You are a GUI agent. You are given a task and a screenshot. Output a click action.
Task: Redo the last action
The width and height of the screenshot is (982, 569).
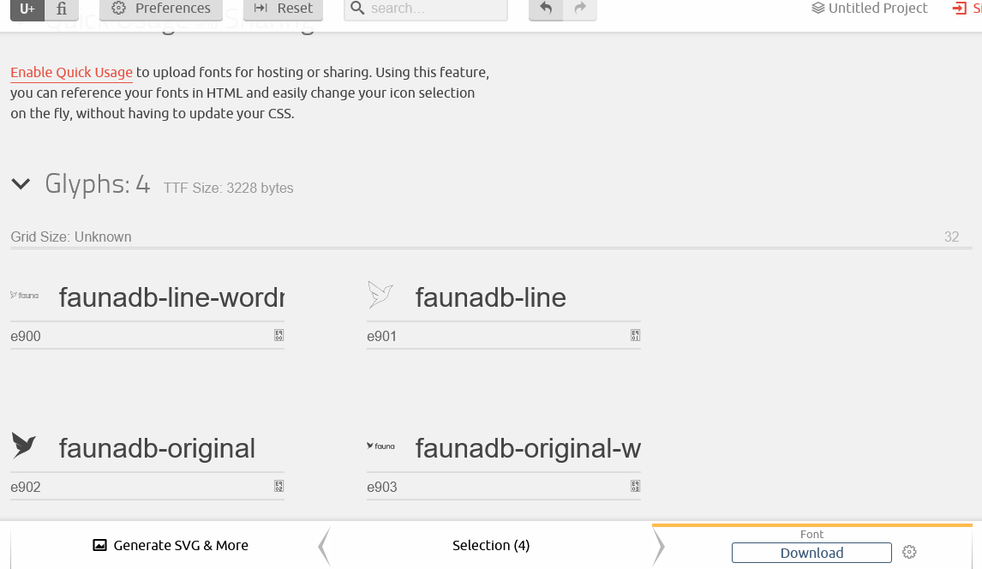tap(580, 9)
